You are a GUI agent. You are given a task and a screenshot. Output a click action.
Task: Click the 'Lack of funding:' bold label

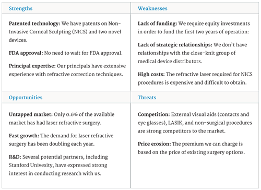[x=157, y=23]
